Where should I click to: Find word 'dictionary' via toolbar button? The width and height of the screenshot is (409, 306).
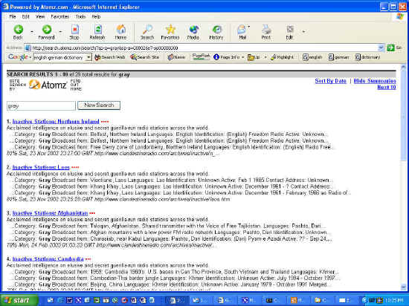[x=368, y=57]
